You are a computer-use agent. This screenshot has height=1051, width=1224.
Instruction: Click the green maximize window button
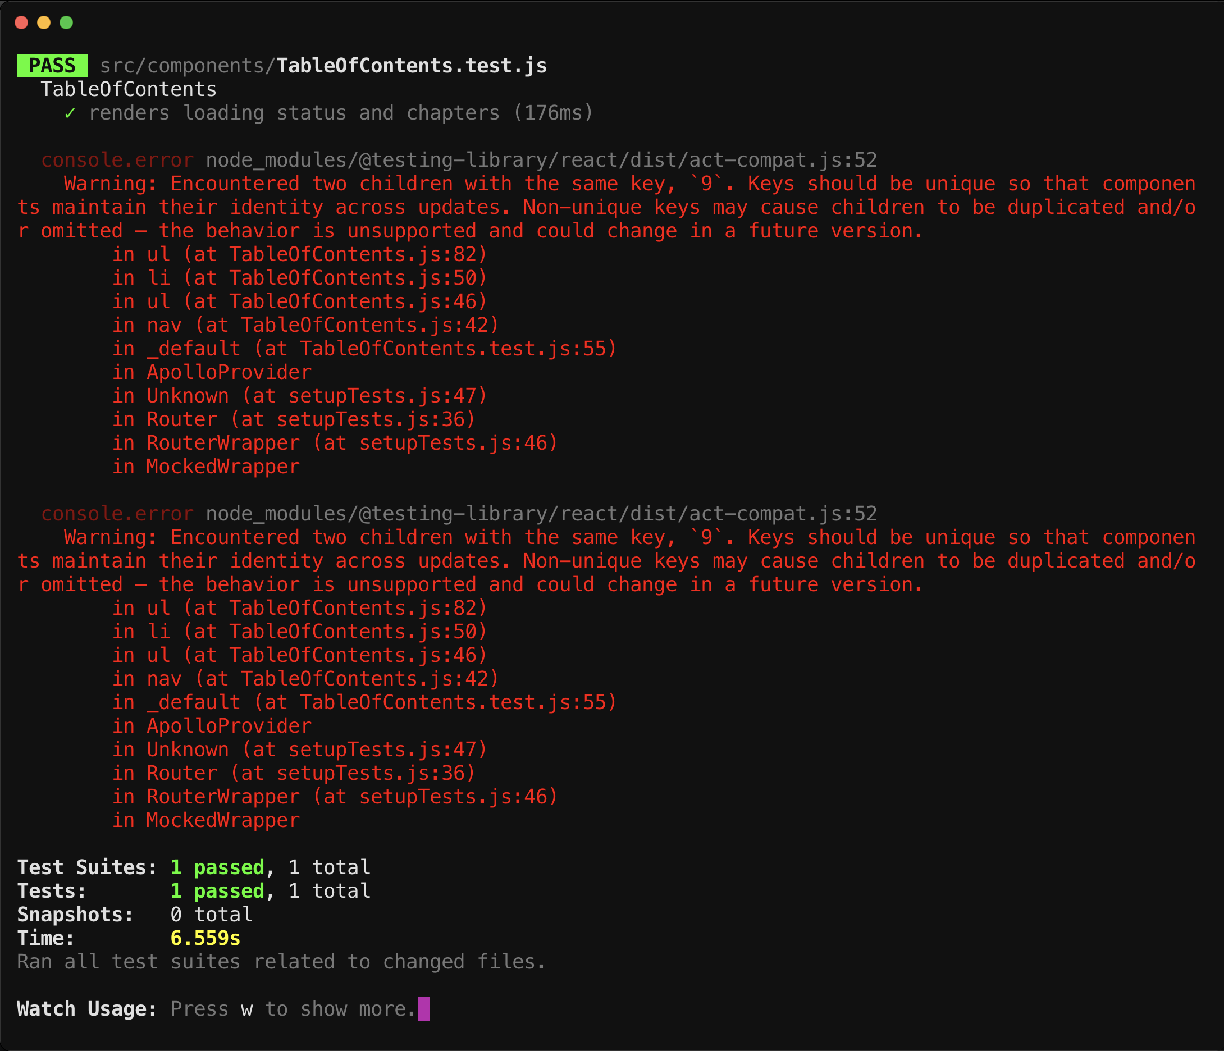(66, 22)
